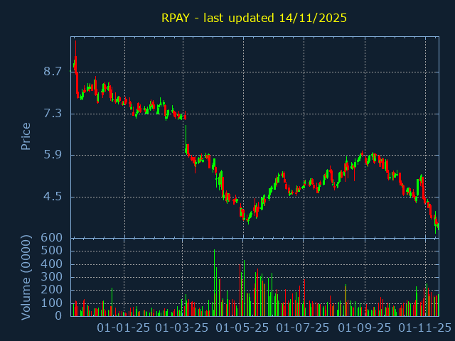Viewport: 455px width, 341px height.
Task: Select the 7.3 price tick label
Action: (x=53, y=114)
